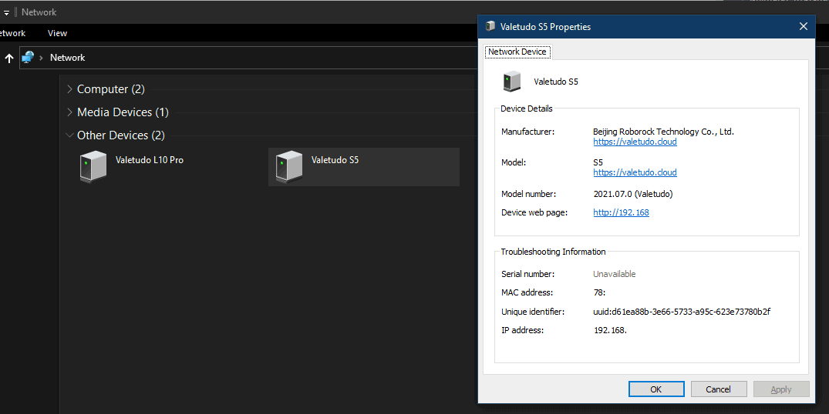The height and width of the screenshot is (414, 829).
Task: Click the Valetudo S5 name in dialog header
Action: (556, 82)
